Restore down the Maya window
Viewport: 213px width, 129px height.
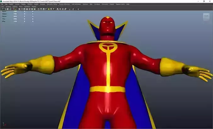pos(204,1)
